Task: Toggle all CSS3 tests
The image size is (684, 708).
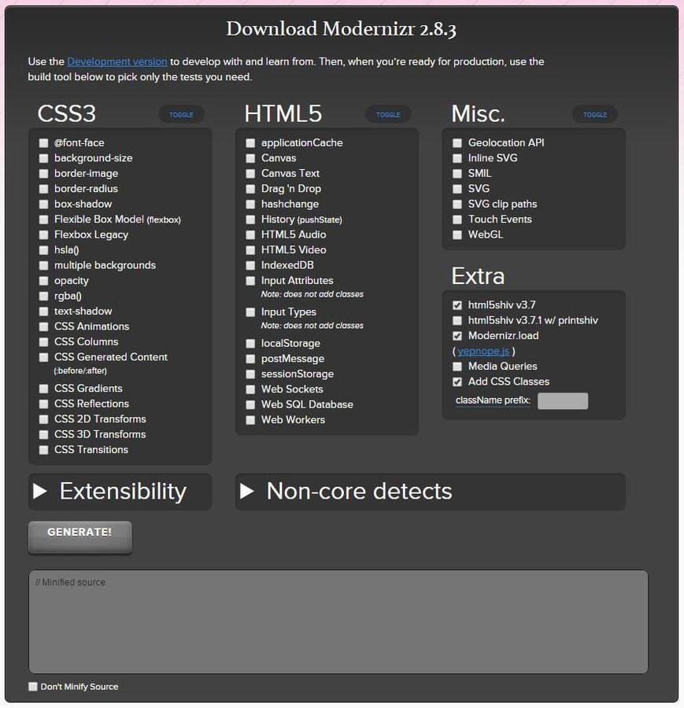Action: [181, 115]
